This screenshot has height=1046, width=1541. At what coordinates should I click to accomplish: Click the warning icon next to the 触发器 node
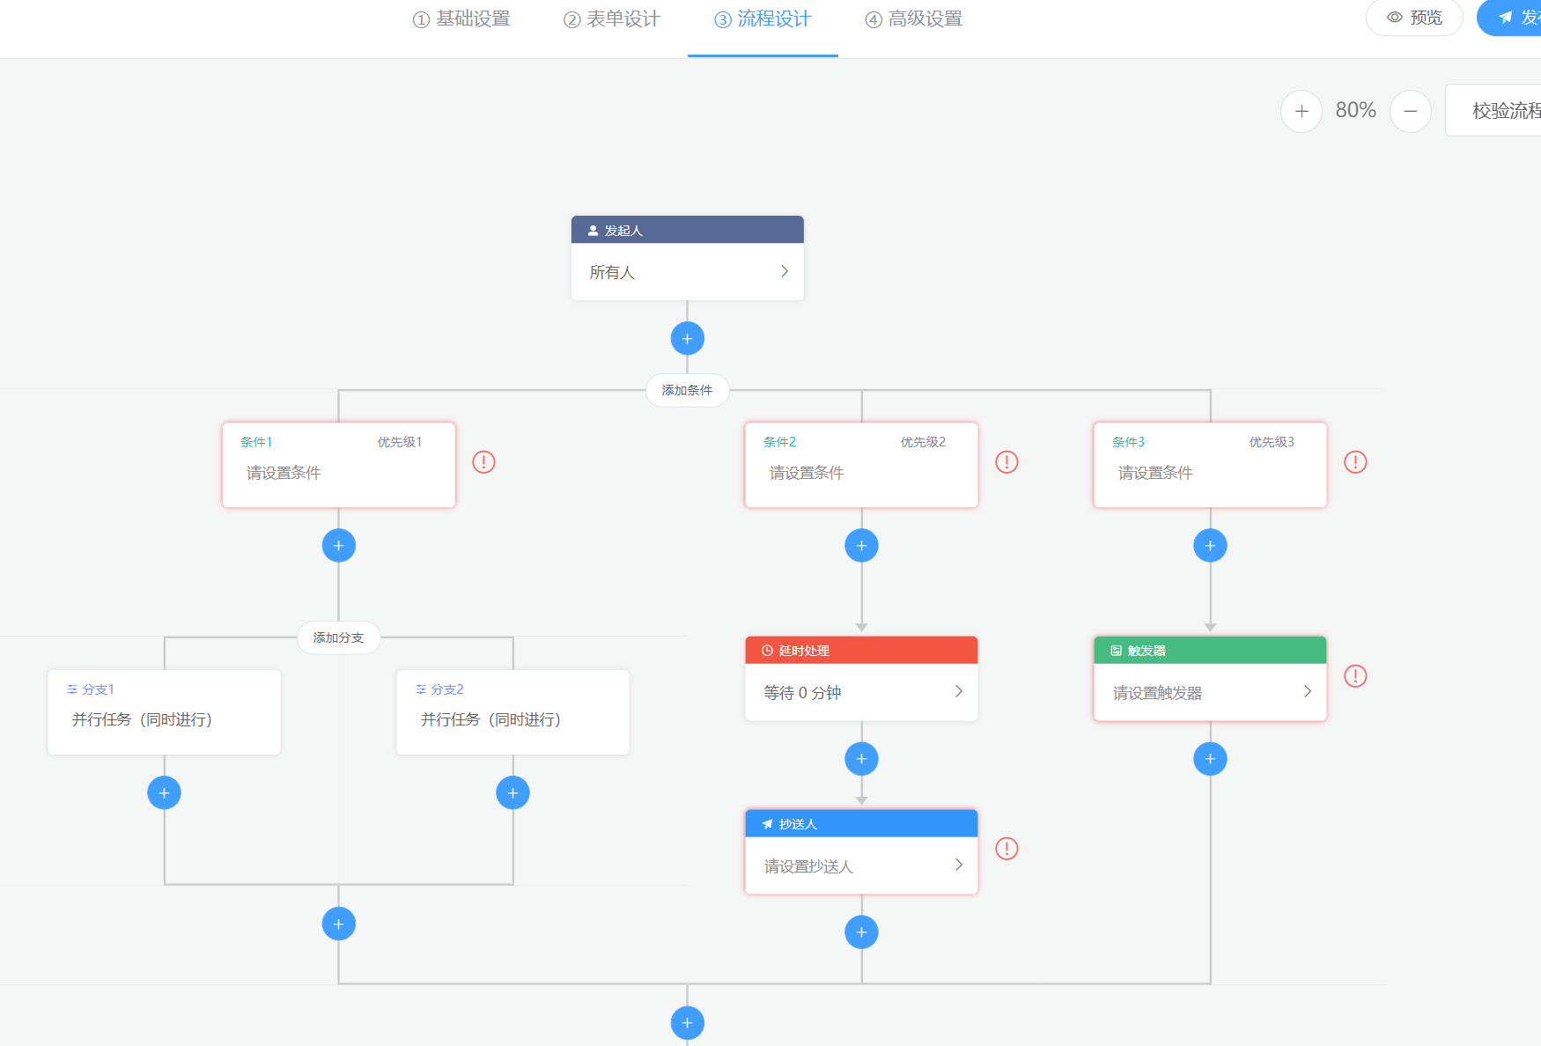click(1355, 676)
